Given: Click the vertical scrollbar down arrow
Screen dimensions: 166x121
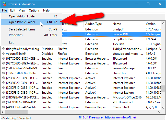Looking at the screenshot, I should pos(163,108).
